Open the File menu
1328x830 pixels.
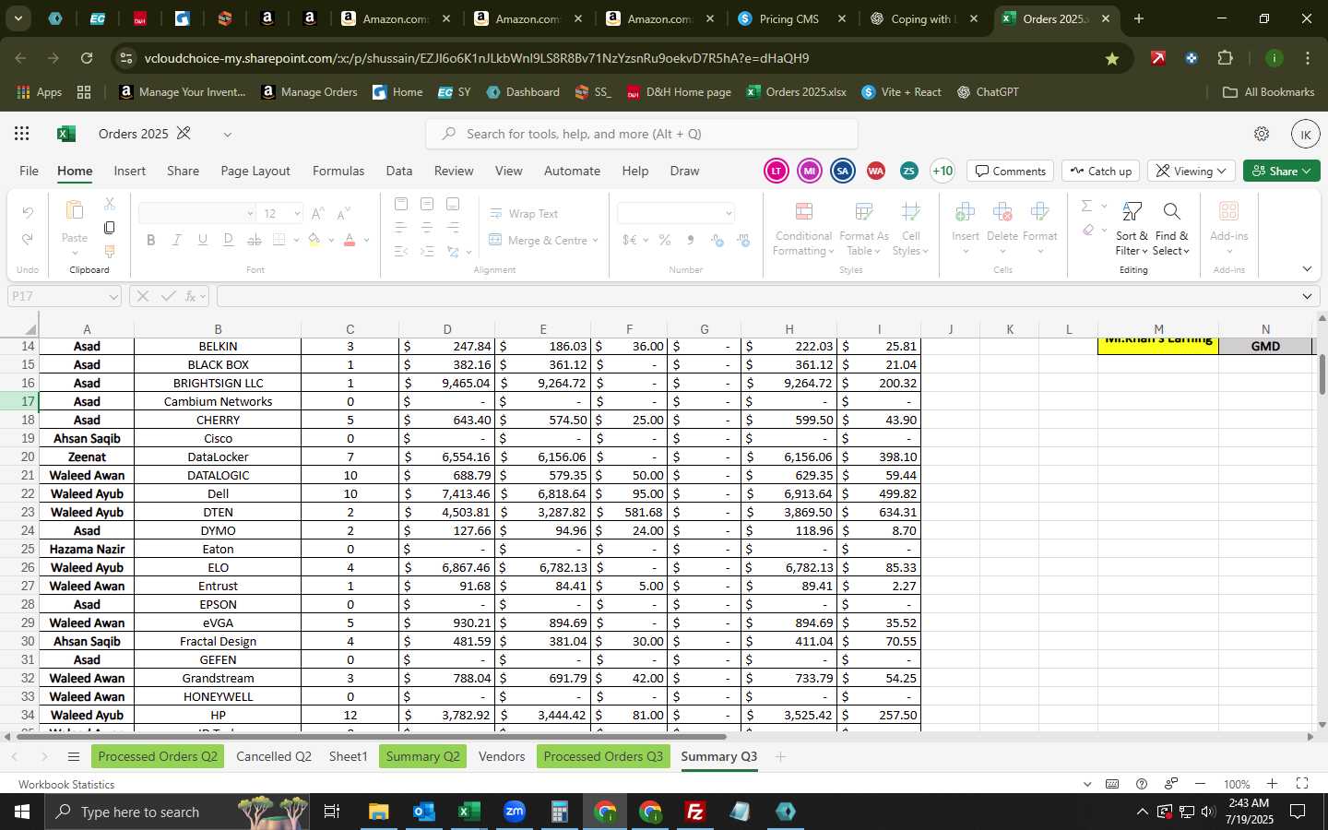point(30,171)
